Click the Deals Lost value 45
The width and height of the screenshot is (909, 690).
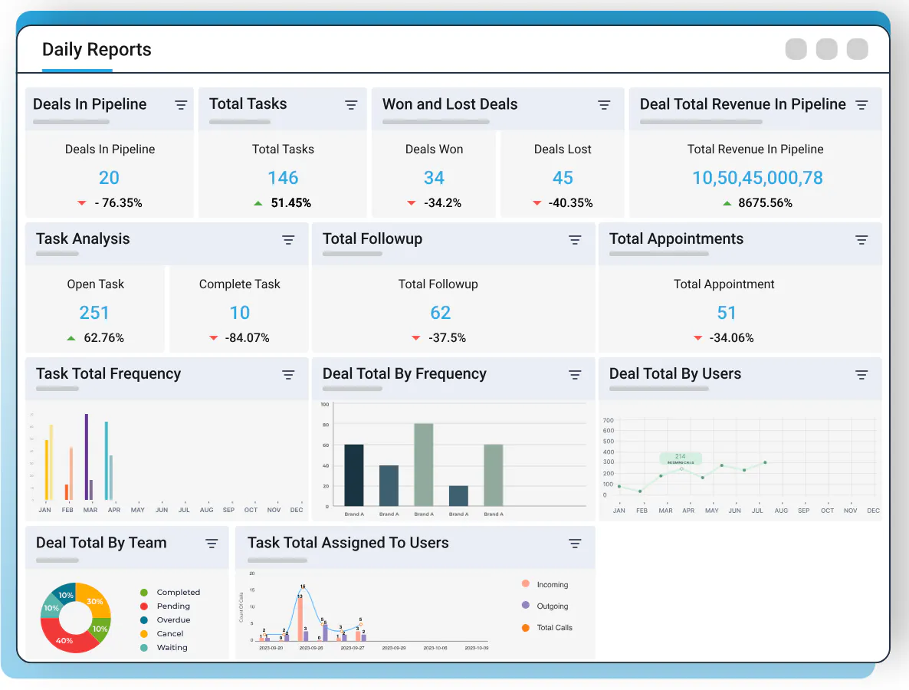click(563, 177)
